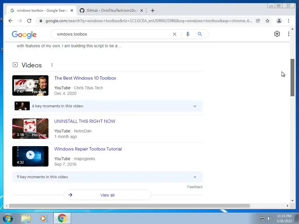Screen dimensions: 299x224
Task: Open Google apps dots beside settings gear
Action: click(289, 34)
